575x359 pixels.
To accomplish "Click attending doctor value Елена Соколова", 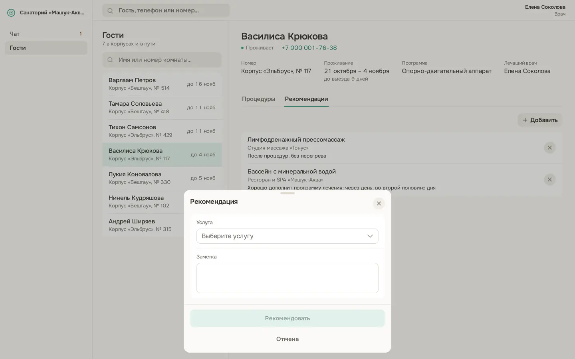I will pyautogui.click(x=527, y=71).
